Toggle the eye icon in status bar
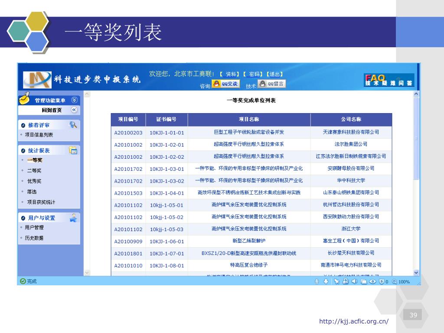 click(372, 281)
